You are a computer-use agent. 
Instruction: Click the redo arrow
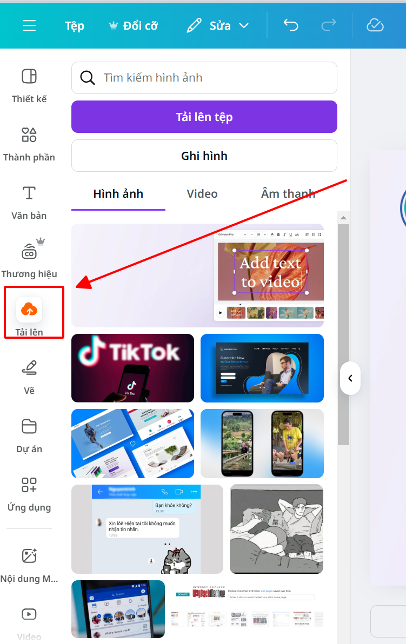(328, 25)
